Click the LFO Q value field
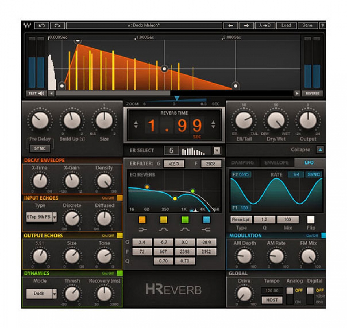Screen dimensions: 347x328 [x=264, y=220]
